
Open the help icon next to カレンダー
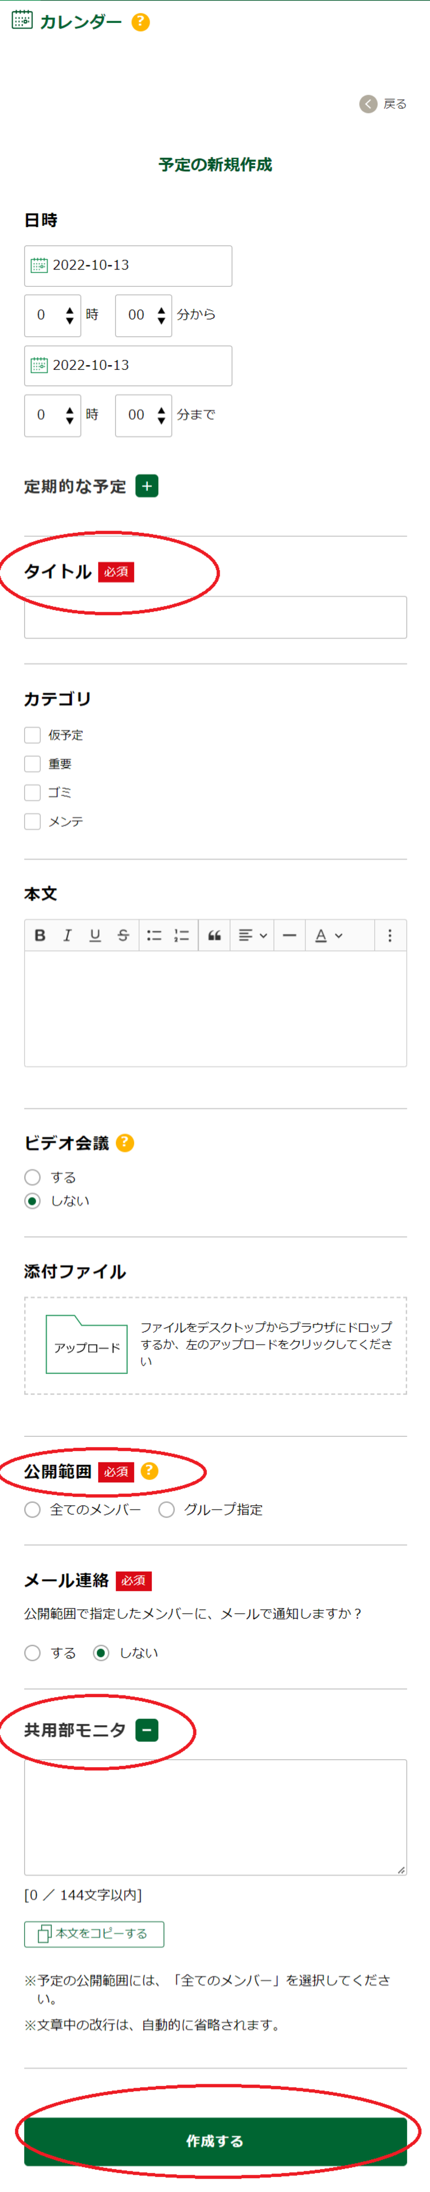(142, 22)
